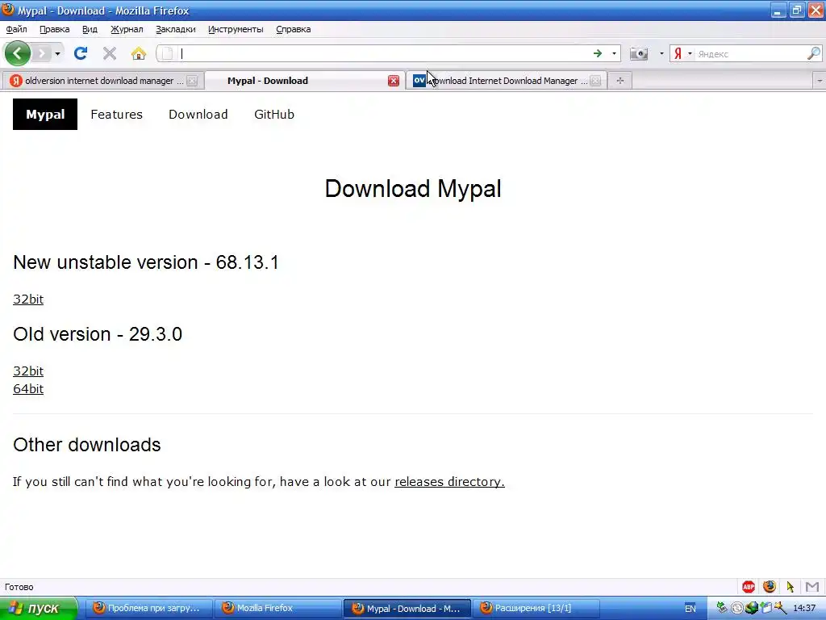Open the Файл menu

point(16,29)
